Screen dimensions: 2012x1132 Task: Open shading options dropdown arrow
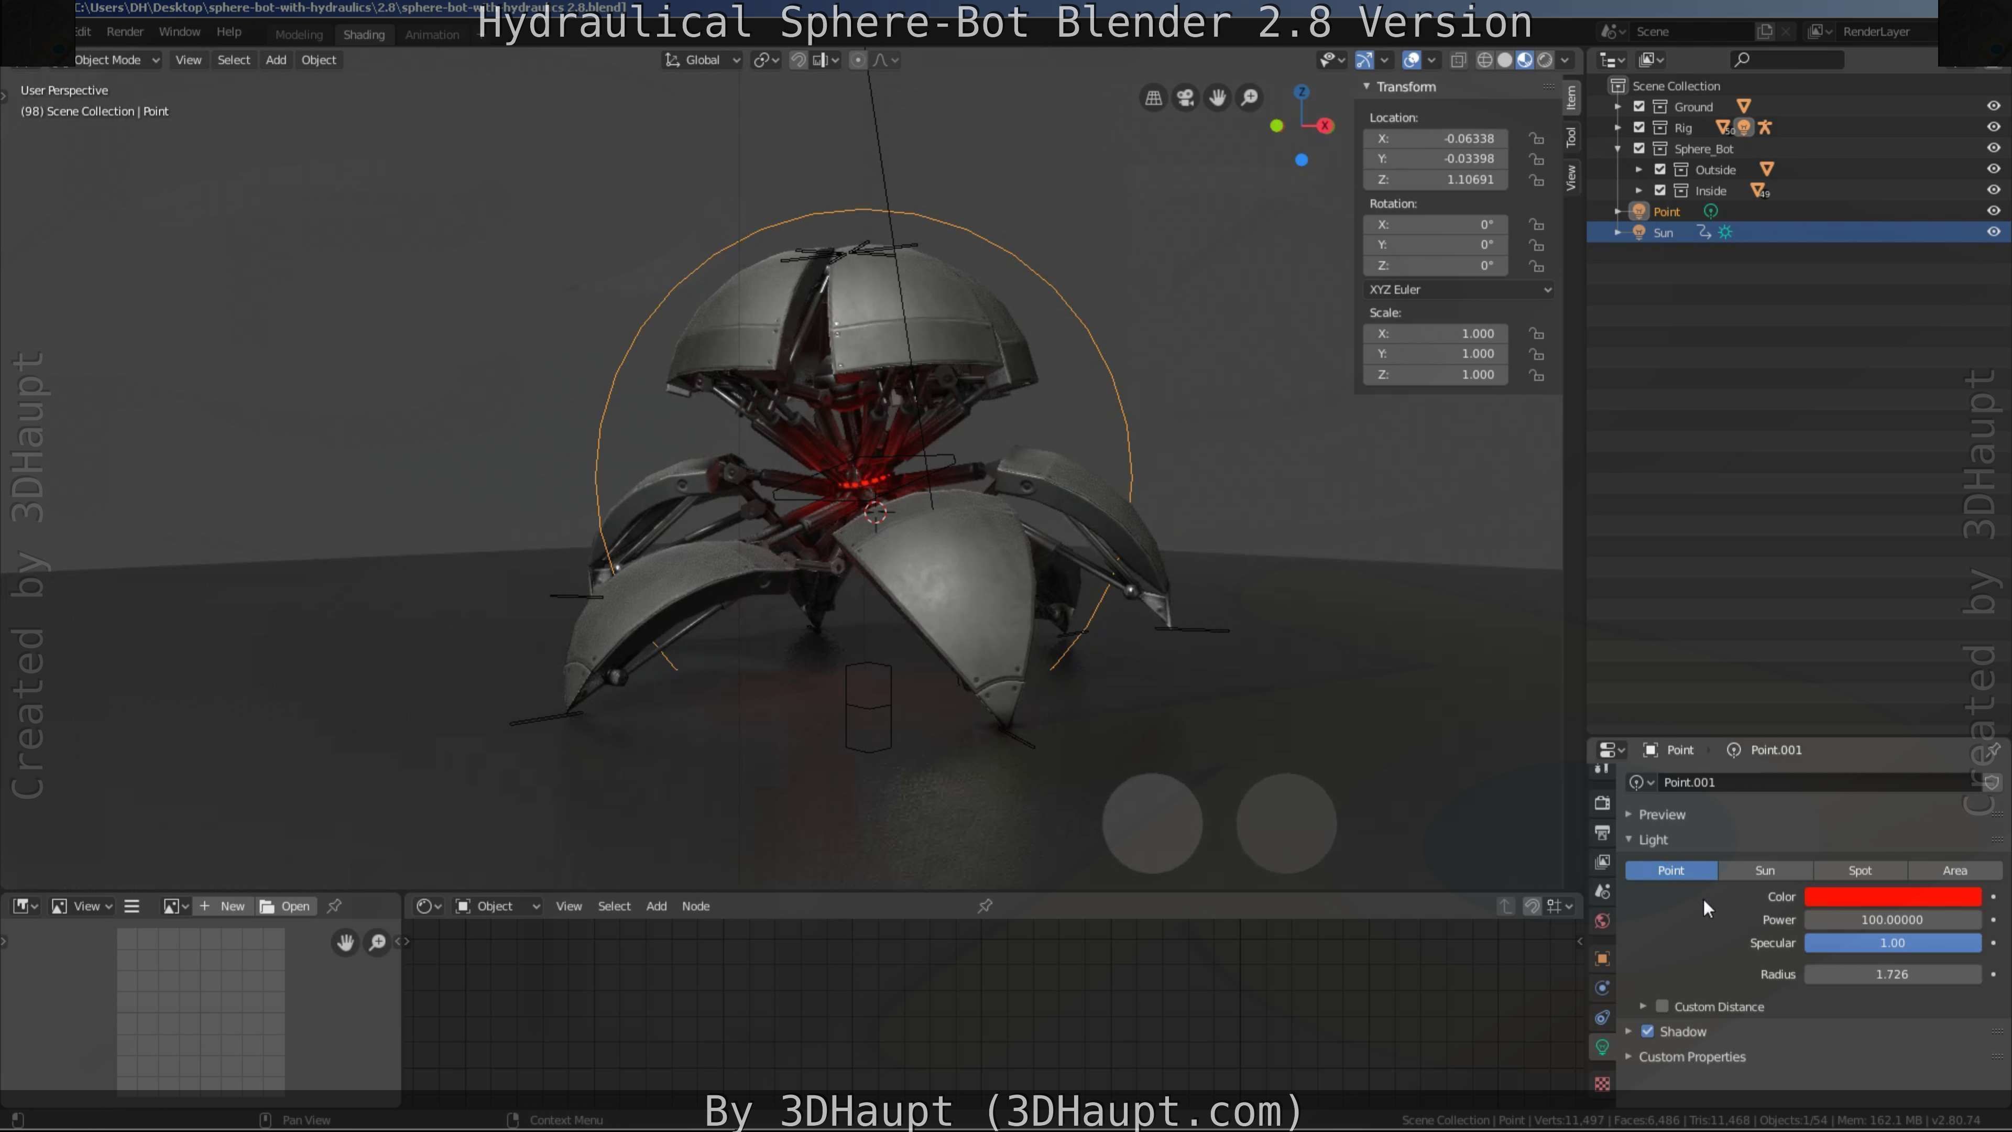[1565, 60]
